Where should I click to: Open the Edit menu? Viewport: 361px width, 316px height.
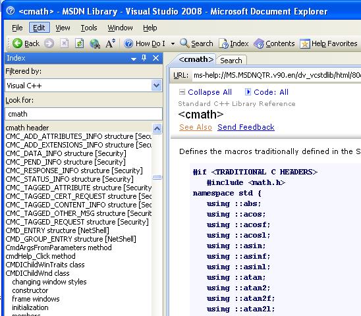pos(39,28)
